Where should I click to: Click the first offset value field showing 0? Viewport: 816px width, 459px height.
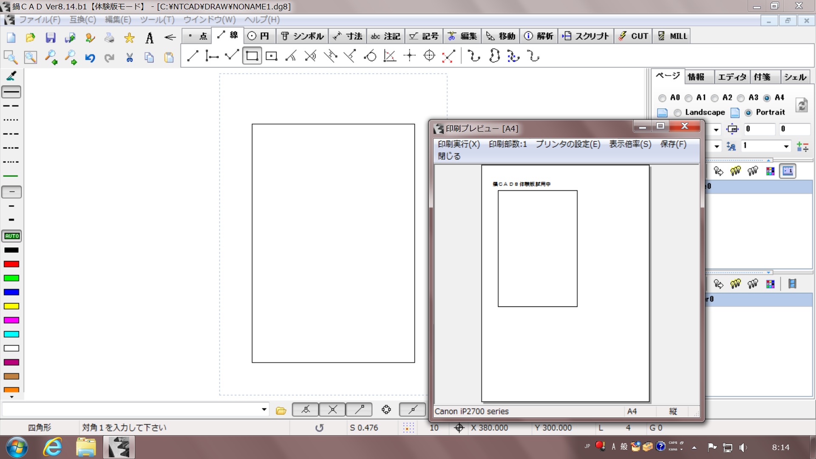click(x=759, y=129)
